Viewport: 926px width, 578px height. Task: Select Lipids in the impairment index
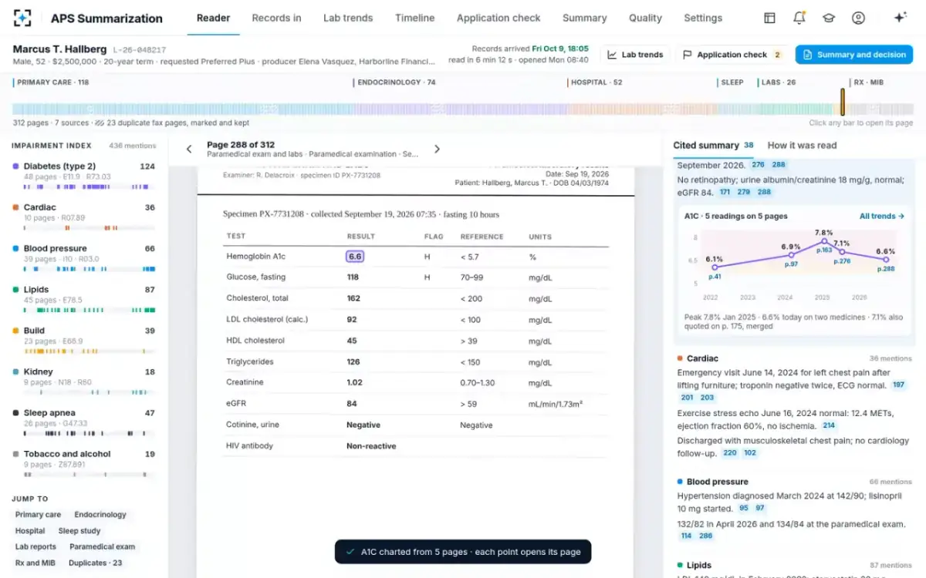pyautogui.click(x=83, y=300)
